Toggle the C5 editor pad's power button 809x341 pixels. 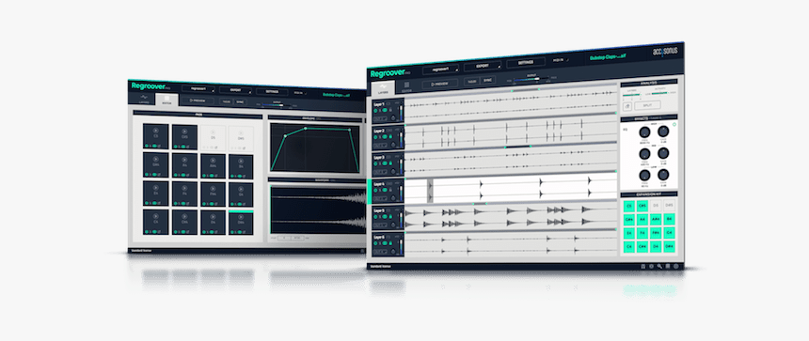tap(147, 146)
